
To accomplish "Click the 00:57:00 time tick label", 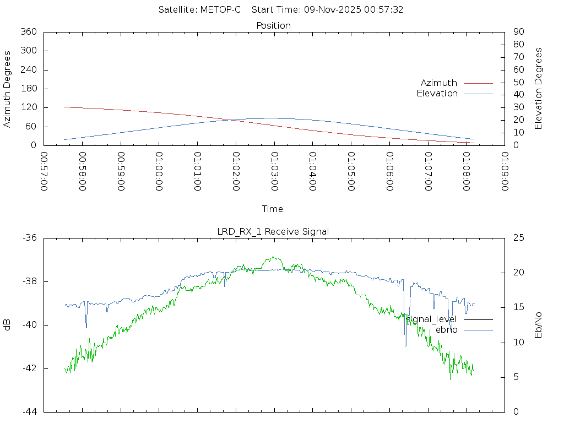I will tap(44, 171).
